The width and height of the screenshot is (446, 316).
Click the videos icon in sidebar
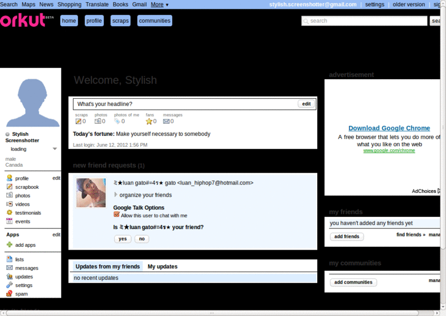(9, 204)
